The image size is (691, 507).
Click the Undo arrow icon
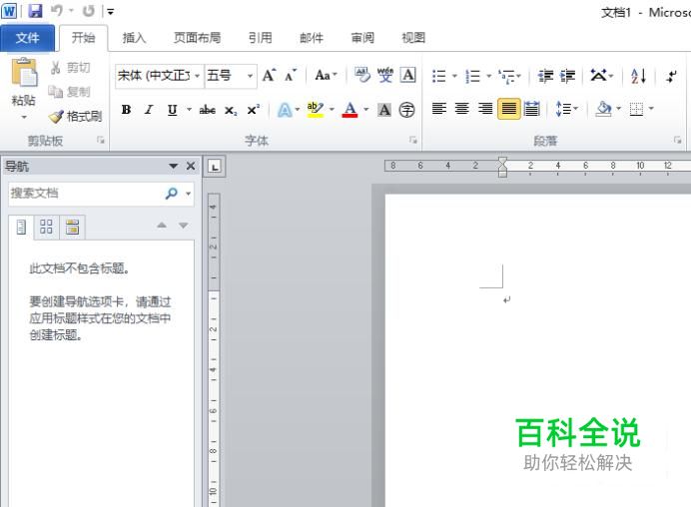click(x=56, y=11)
